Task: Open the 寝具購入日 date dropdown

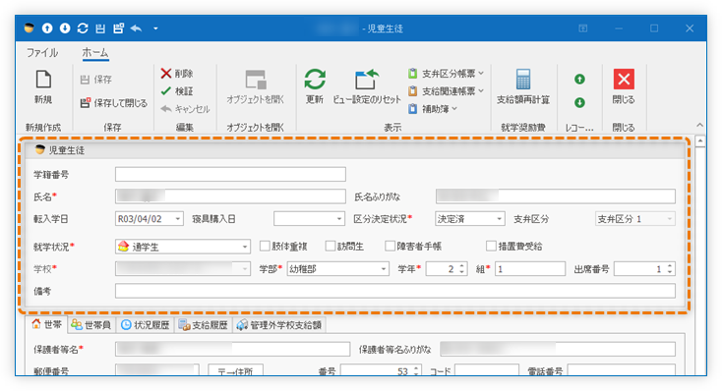Action: [339, 219]
